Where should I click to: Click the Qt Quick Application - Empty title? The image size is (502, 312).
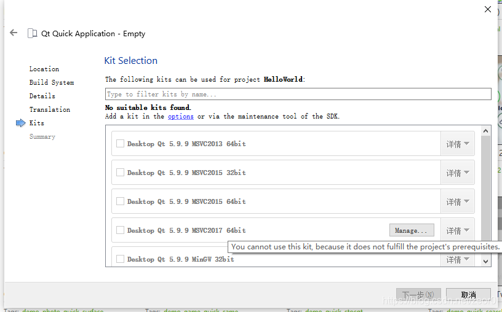pos(93,34)
